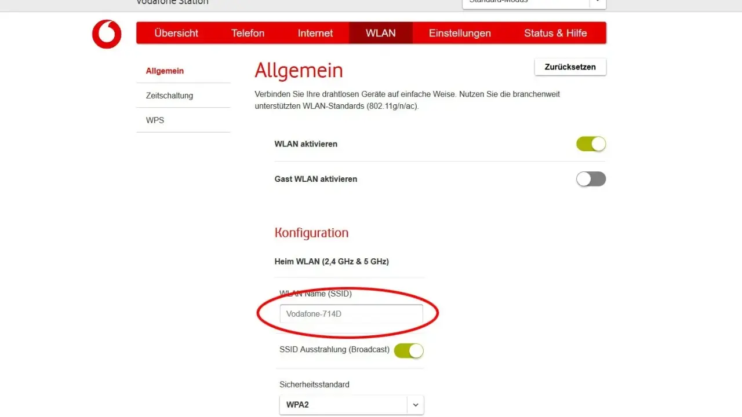Enable the Gast WLAN aktivieren switch
This screenshot has height=417, width=742.
(x=591, y=179)
